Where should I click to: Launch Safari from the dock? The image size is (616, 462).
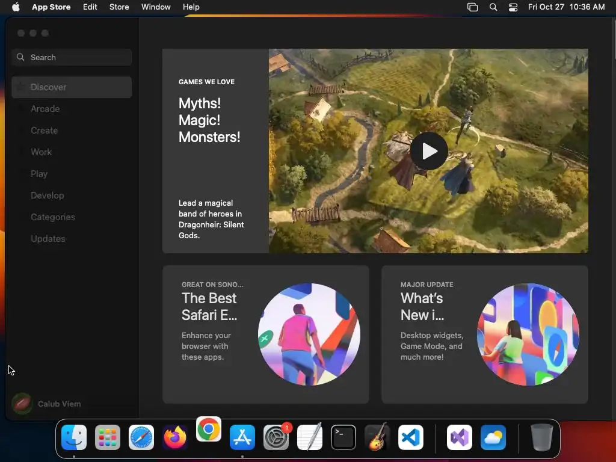pyautogui.click(x=141, y=437)
